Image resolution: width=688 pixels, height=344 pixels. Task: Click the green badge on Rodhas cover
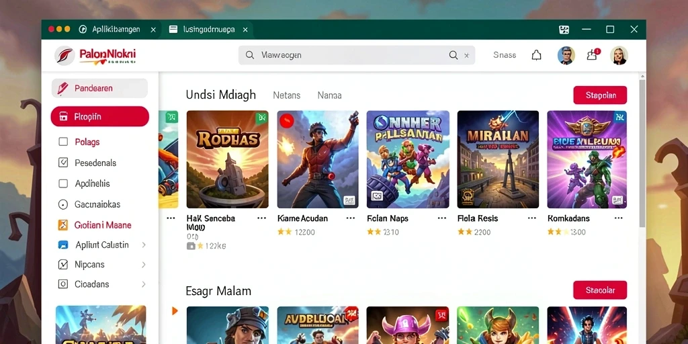click(x=262, y=117)
